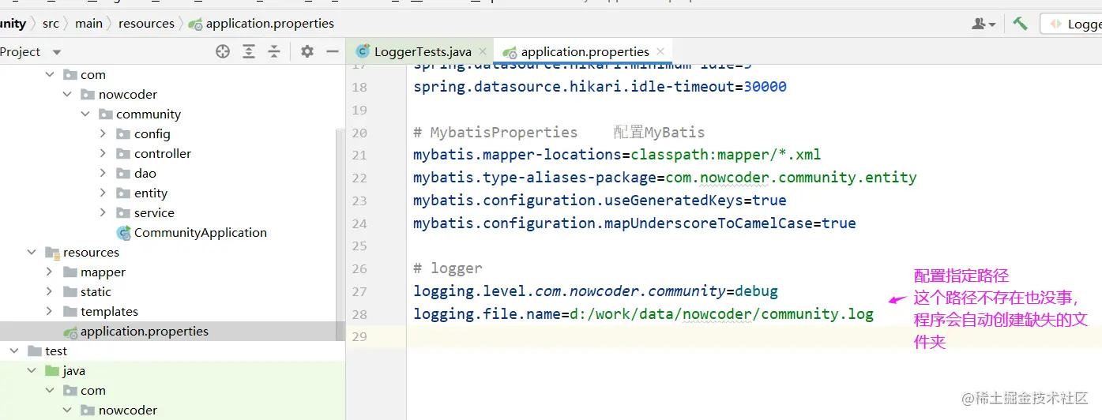Collapse the community package
Image resolution: width=1102 pixels, height=420 pixels.
(85, 114)
